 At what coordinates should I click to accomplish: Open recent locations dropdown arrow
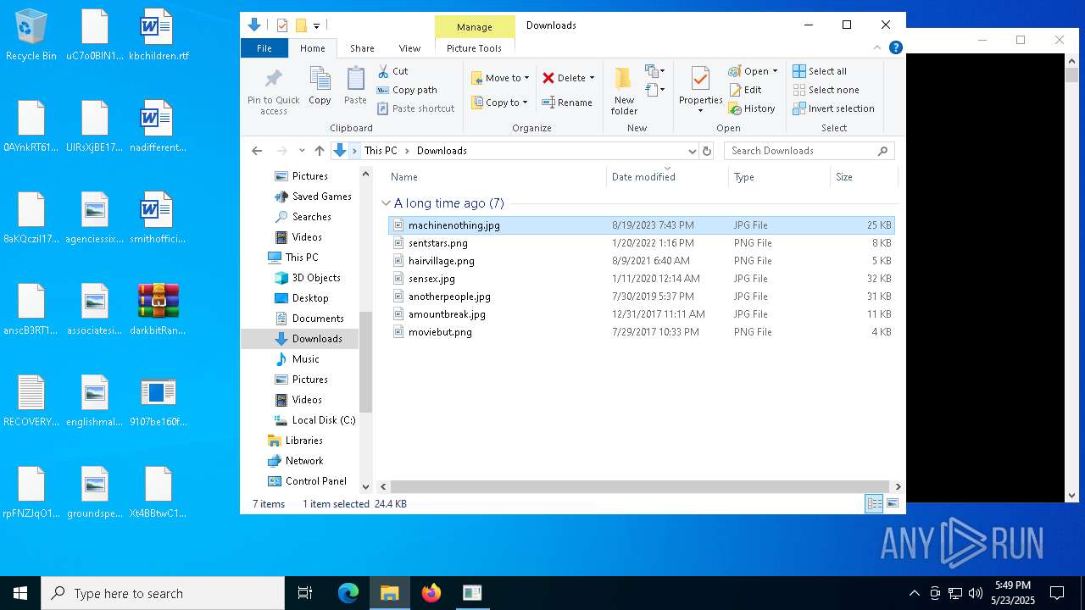point(302,151)
